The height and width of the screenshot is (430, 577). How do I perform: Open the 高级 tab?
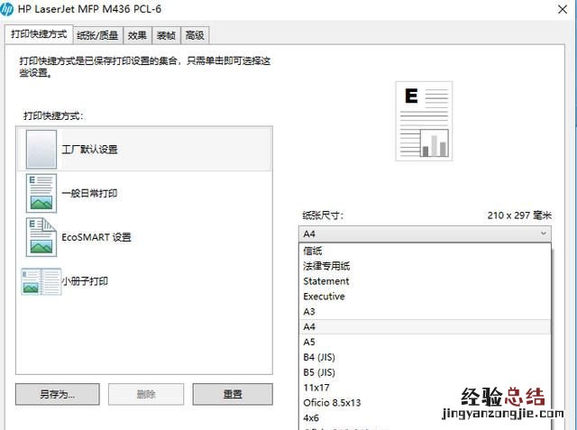(x=195, y=35)
